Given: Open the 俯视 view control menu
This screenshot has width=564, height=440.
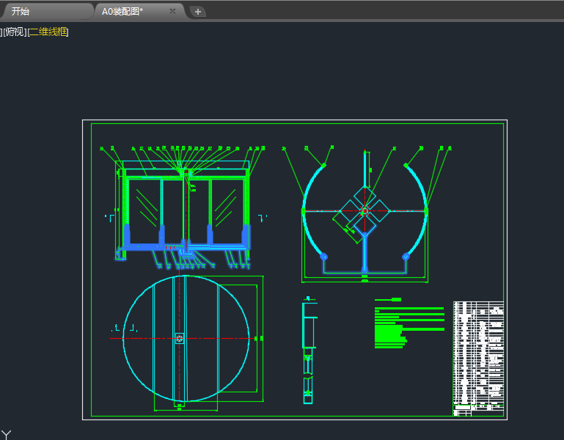Looking at the screenshot, I should pos(15,32).
